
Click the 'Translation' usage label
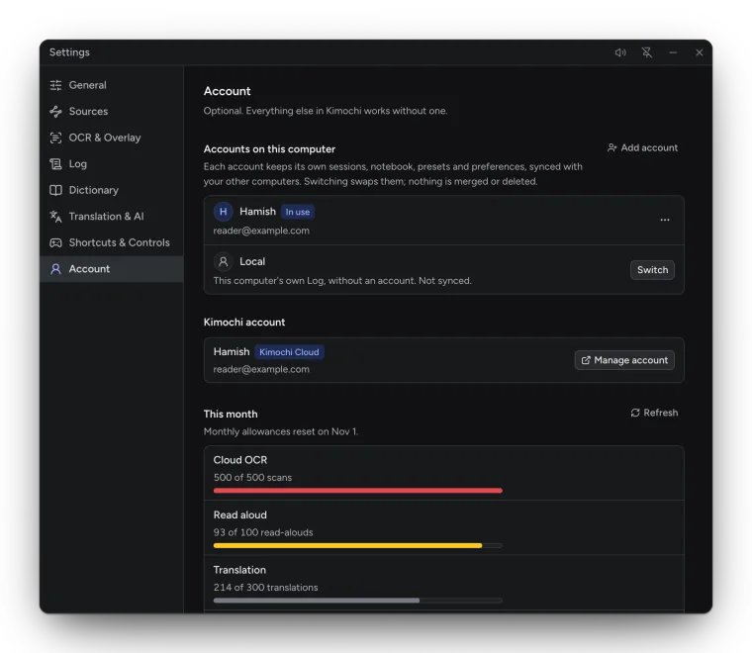(239, 570)
